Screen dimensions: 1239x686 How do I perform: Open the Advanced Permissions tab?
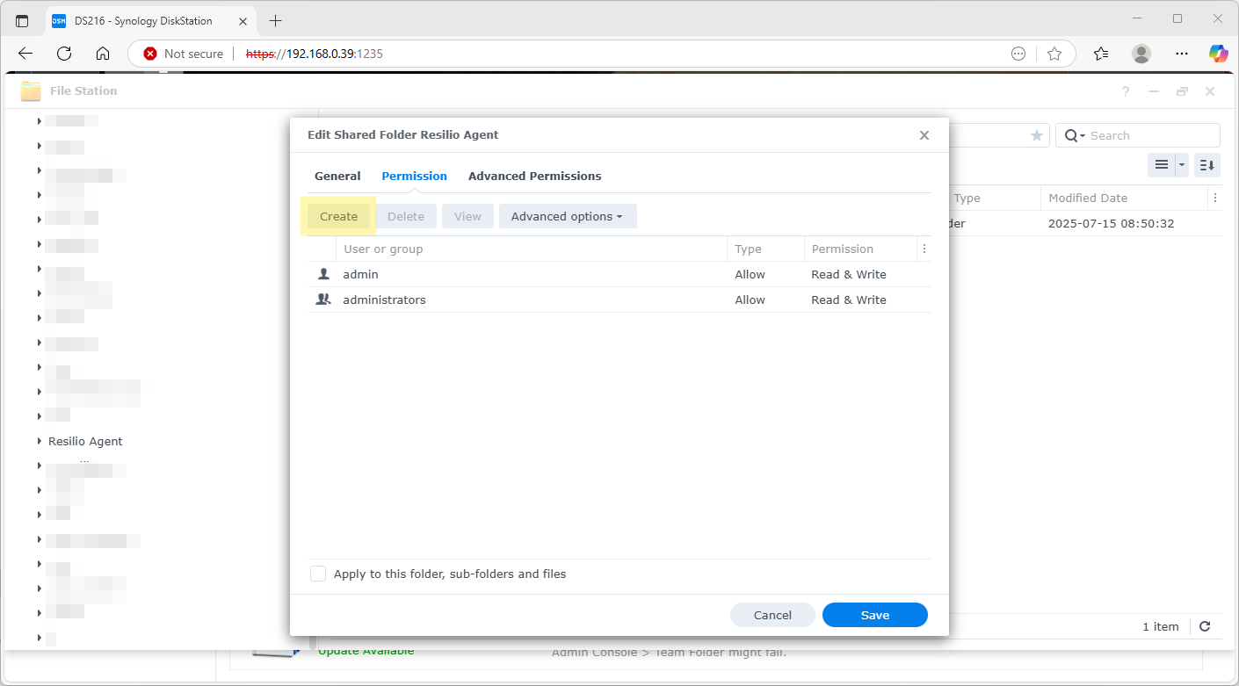[x=534, y=176]
